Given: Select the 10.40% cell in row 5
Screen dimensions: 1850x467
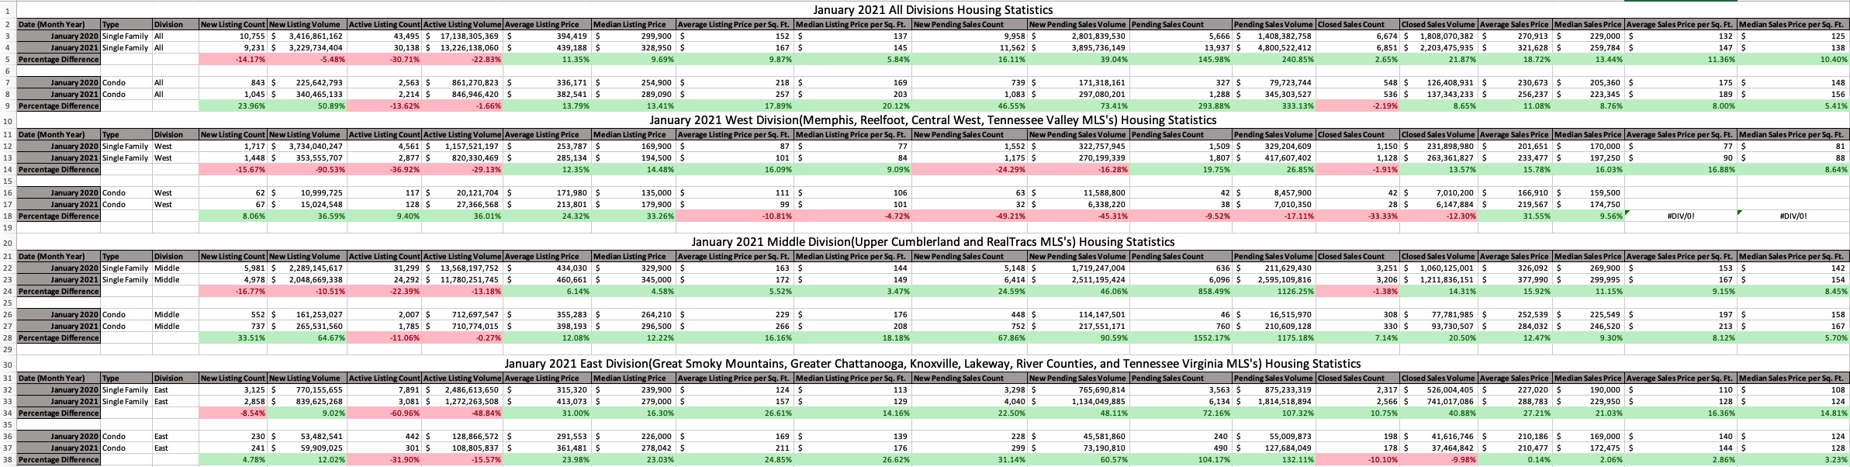Looking at the screenshot, I should pos(1793,60).
